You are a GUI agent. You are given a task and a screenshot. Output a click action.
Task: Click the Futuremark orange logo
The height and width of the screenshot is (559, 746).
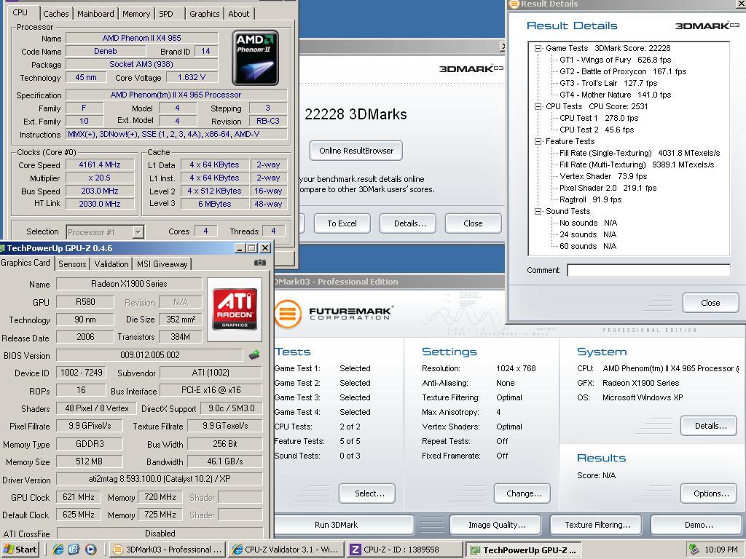288,314
